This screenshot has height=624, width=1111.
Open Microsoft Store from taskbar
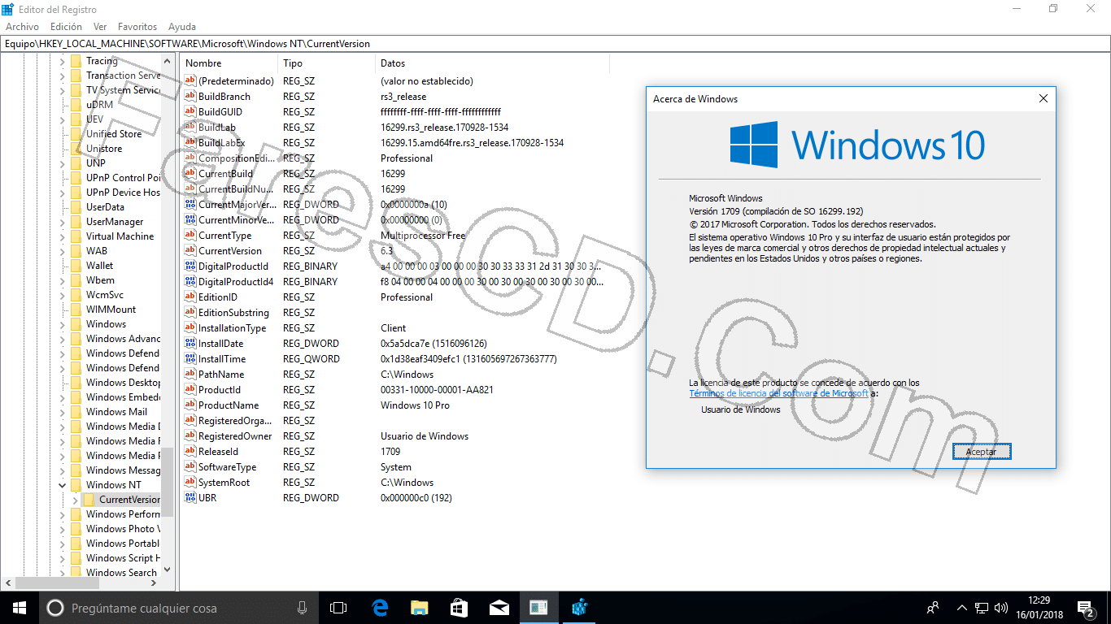tap(459, 608)
